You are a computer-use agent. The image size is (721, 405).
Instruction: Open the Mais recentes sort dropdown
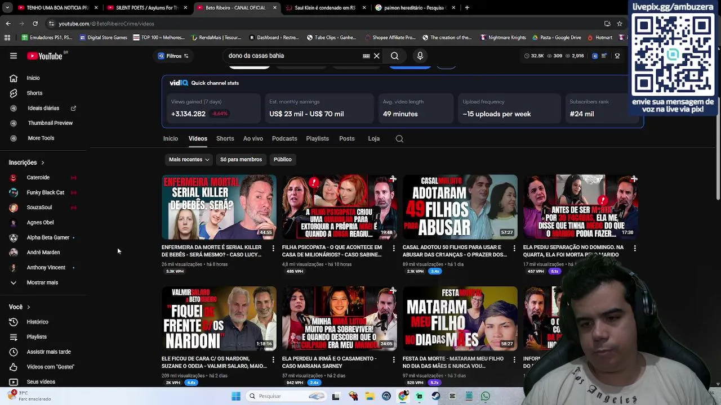189,160
